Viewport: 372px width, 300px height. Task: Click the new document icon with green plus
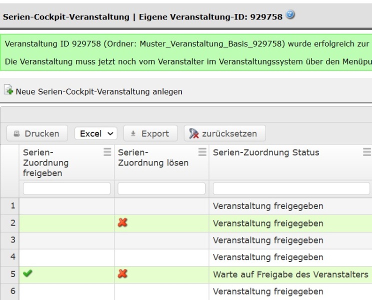pyautogui.click(x=8, y=89)
